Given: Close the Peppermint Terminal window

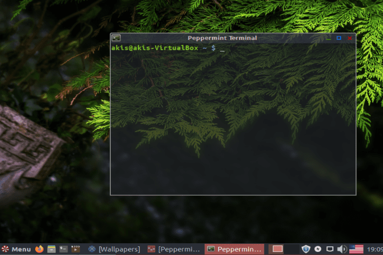Looking at the screenshot, I should [350, 38].
